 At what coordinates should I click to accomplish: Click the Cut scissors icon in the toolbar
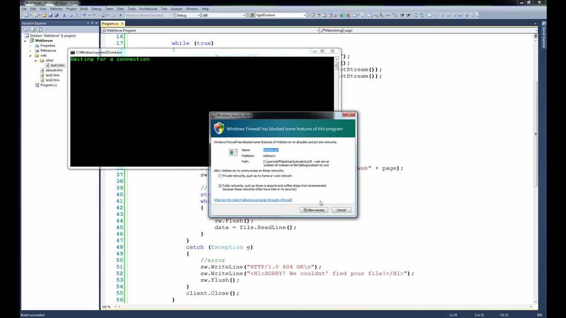click(x=64, y=15)
